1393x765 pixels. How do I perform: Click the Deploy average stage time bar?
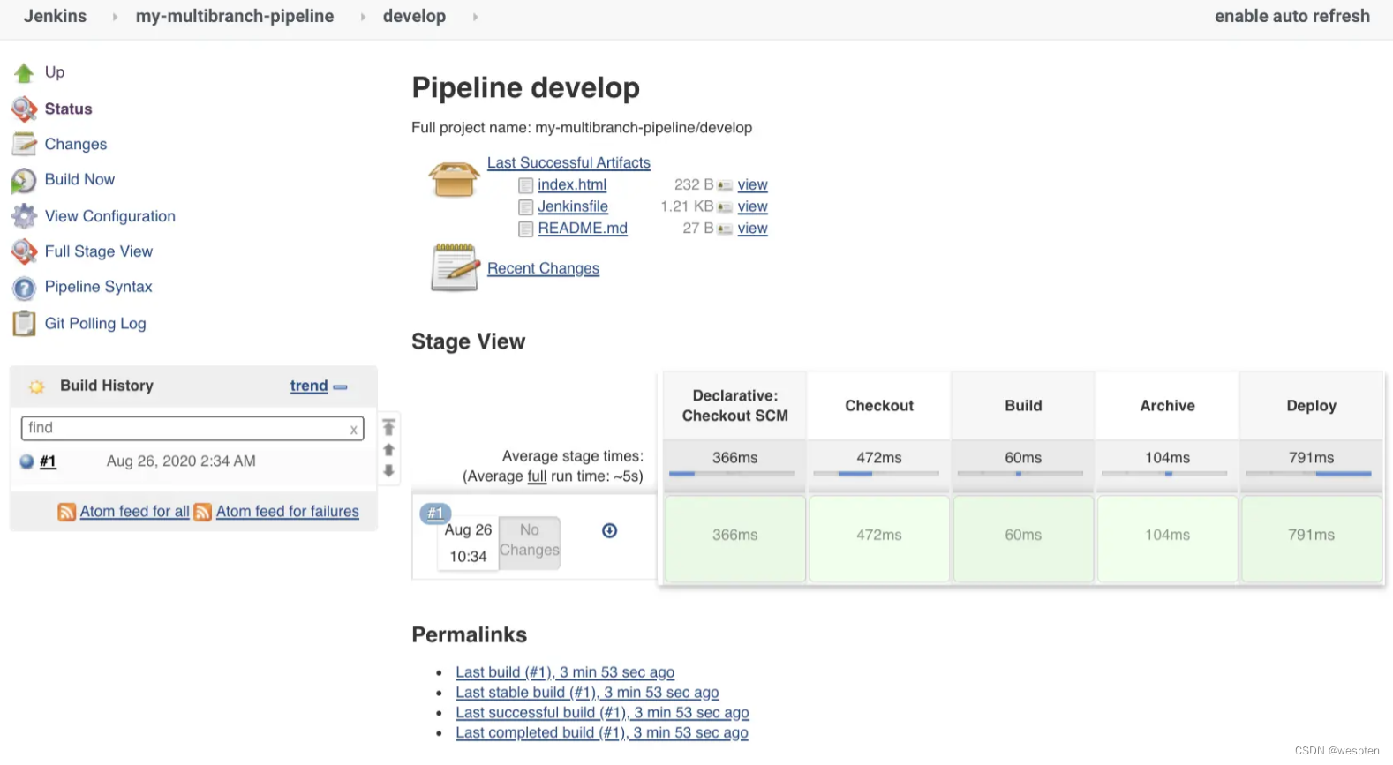(1310, 474)
